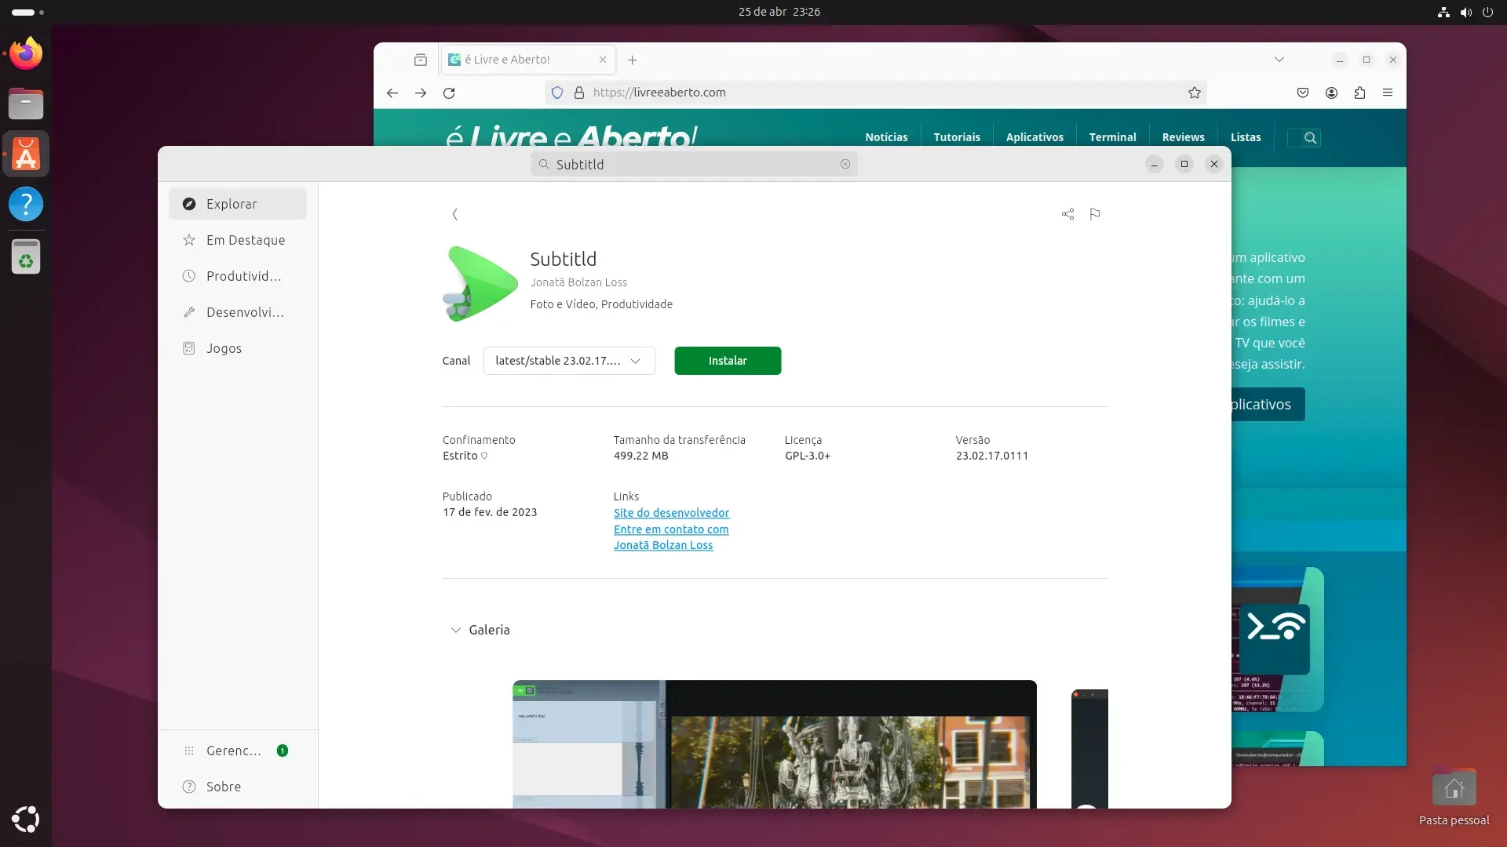
Task: Open the Site do desenvolvedor link
Action: pos(671,513)
